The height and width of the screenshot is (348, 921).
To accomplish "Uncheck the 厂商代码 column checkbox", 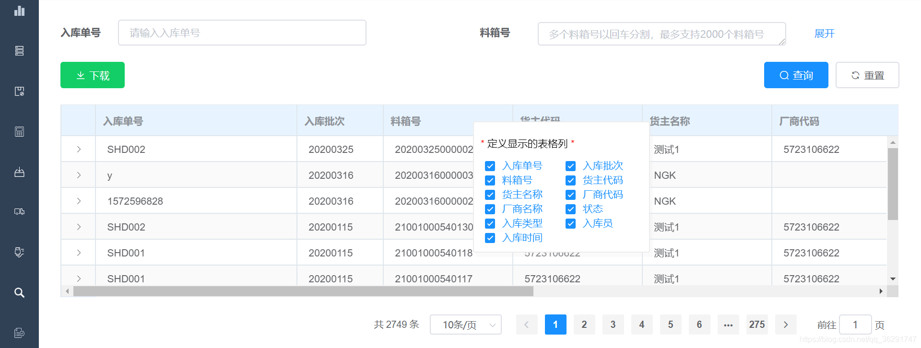I will pos(570,195).
